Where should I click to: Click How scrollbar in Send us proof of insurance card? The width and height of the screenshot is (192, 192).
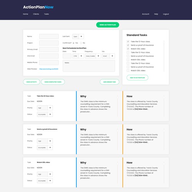pos(164,139)
